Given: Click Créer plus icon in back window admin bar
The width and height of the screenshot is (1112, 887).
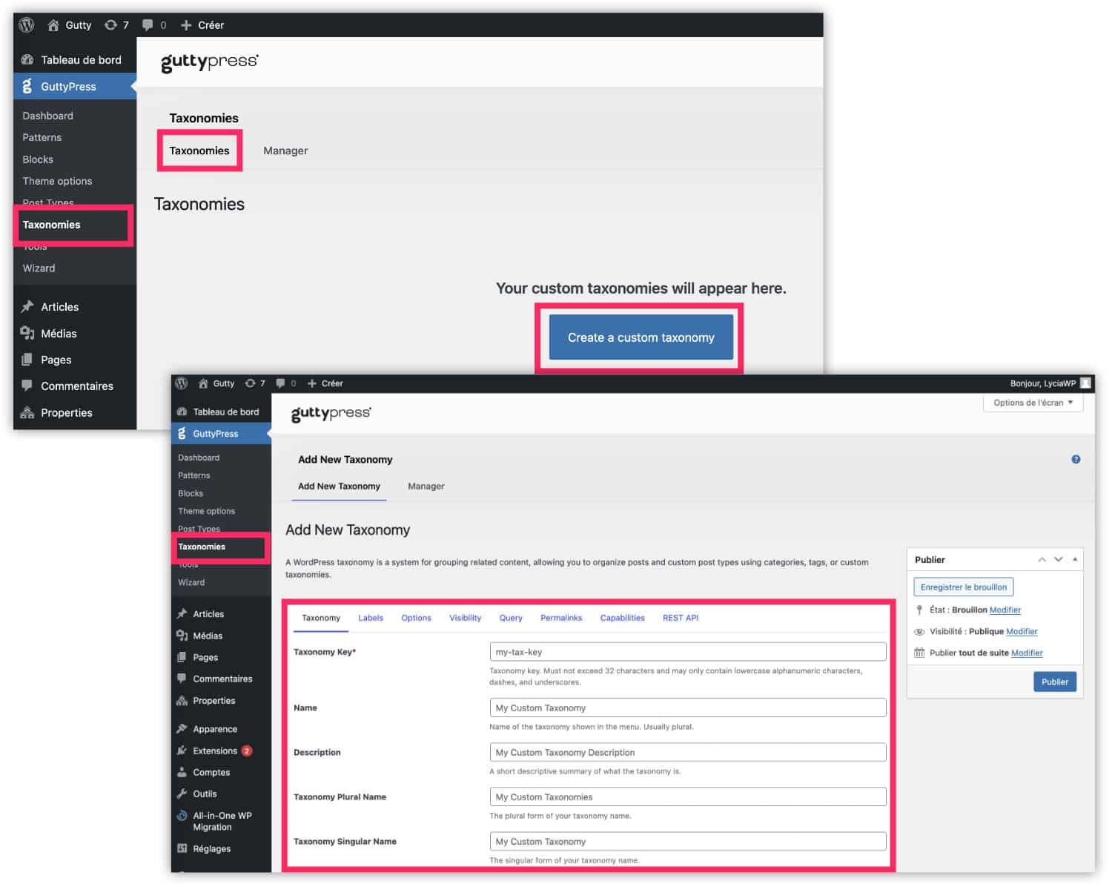Looking at the screenshot, I should [186, 25].
